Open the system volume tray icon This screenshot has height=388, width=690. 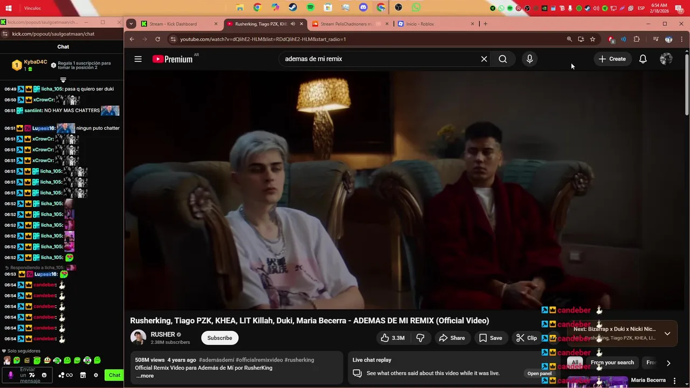click(x=596, y=8)
